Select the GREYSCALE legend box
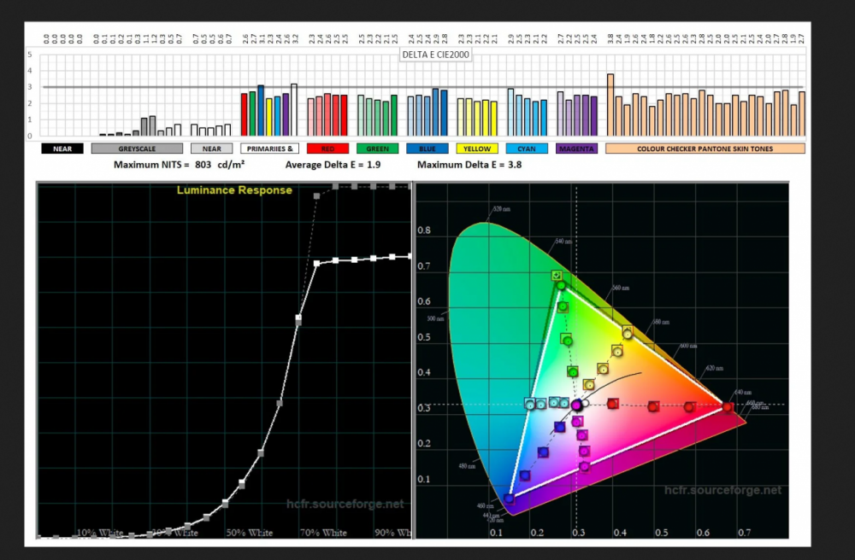 click(137, 149)
